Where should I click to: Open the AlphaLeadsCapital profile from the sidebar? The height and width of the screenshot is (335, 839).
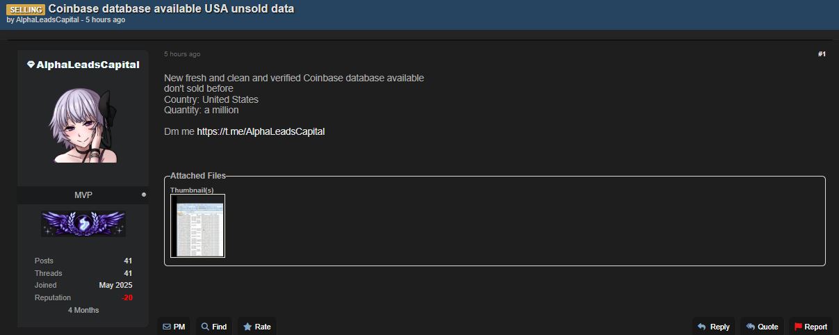pos(88,65)
